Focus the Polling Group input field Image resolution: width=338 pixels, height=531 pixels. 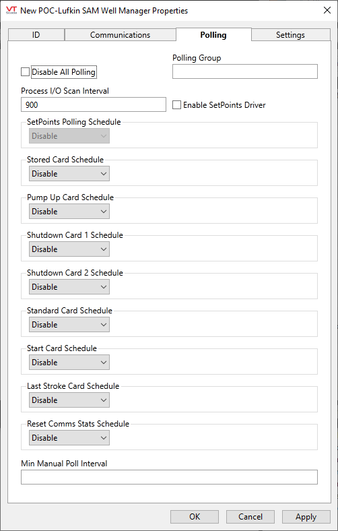(245, 71)
